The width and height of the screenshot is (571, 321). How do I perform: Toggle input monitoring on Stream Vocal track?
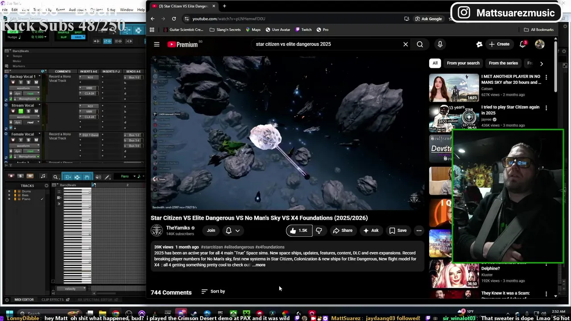tap(21, 111)
